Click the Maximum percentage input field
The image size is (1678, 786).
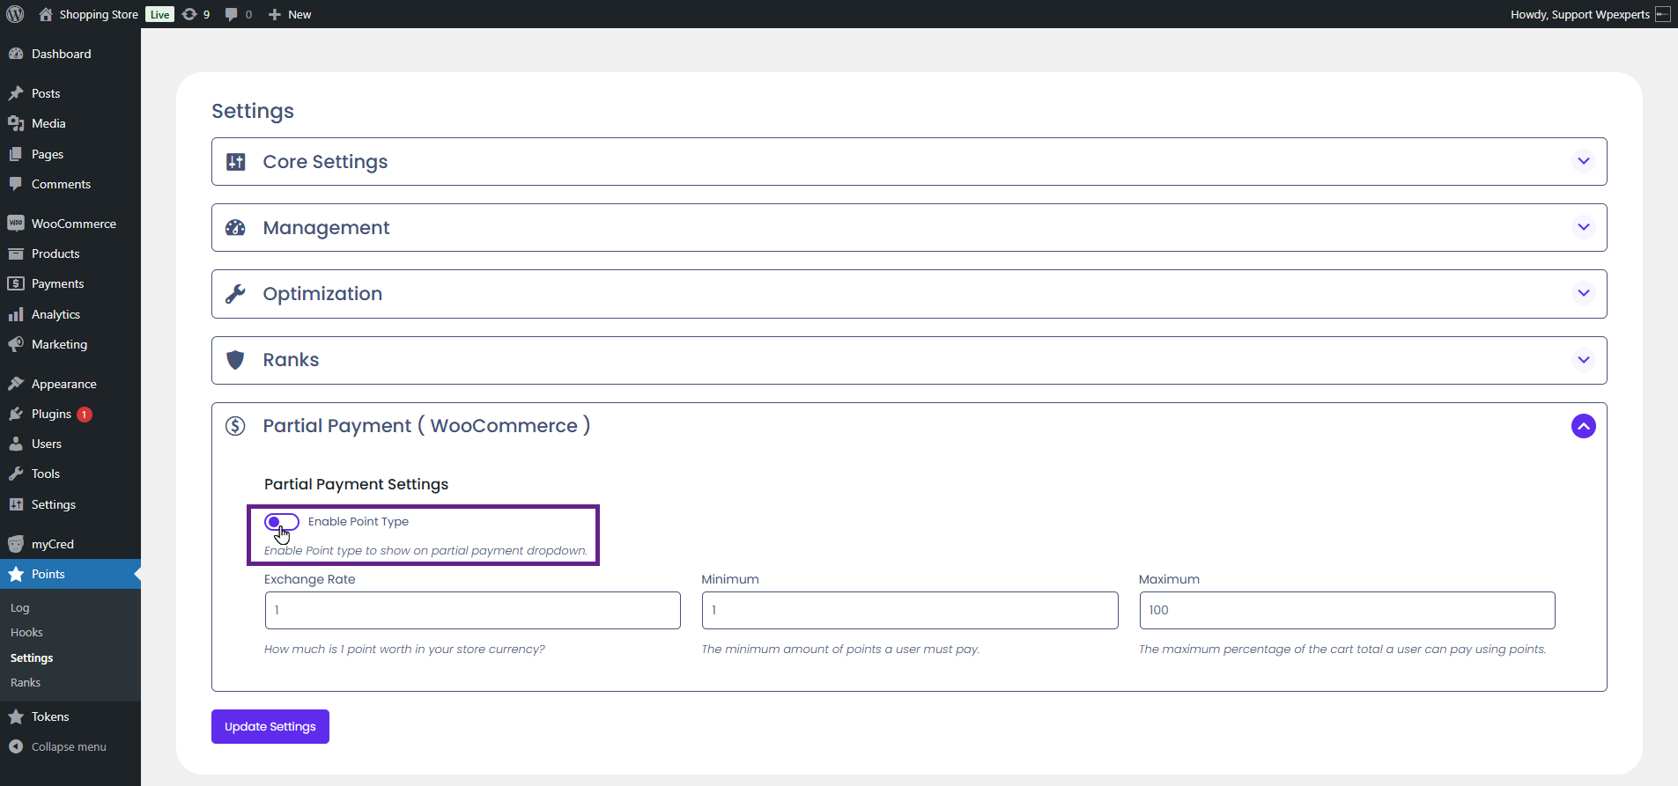(x=1346, y=610)
